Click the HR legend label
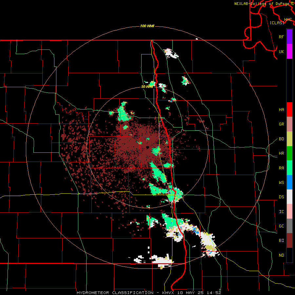The image size is (295, 295). pos(281,153)
